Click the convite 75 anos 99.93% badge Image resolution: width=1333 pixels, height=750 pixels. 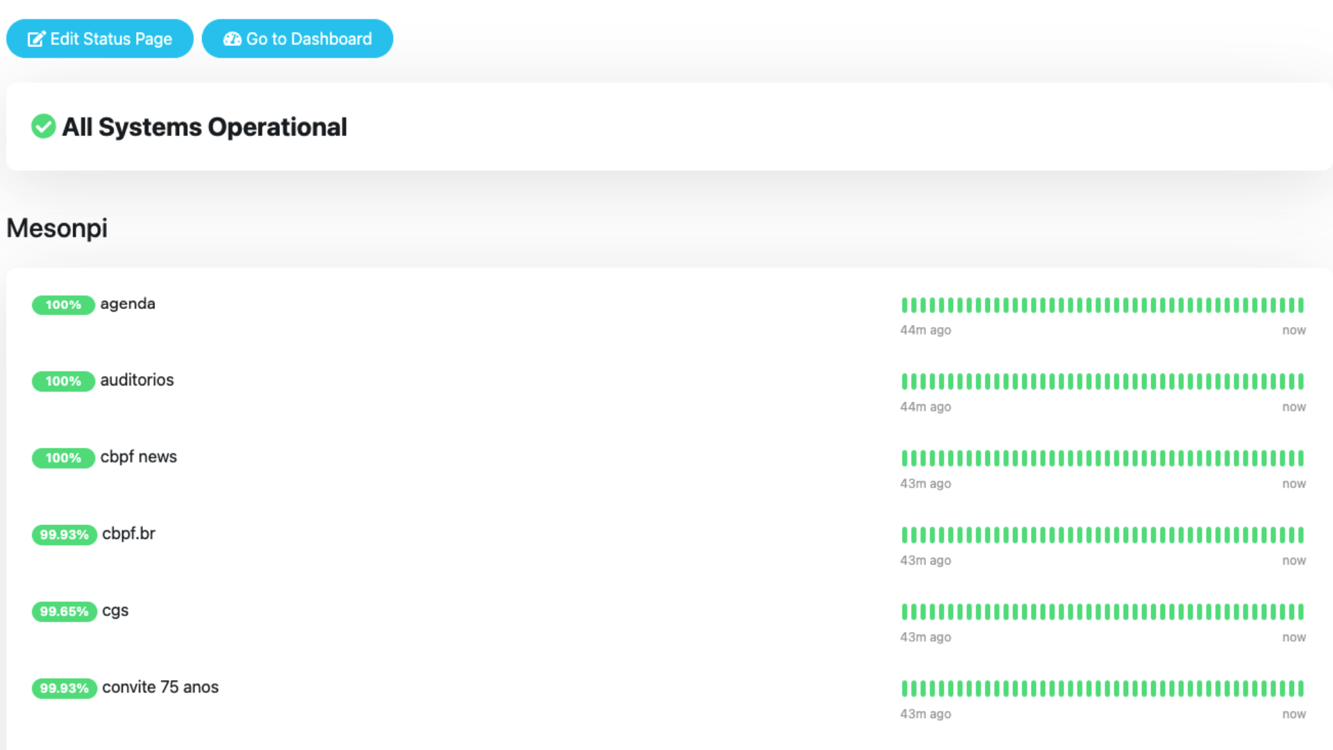(64, 688)
